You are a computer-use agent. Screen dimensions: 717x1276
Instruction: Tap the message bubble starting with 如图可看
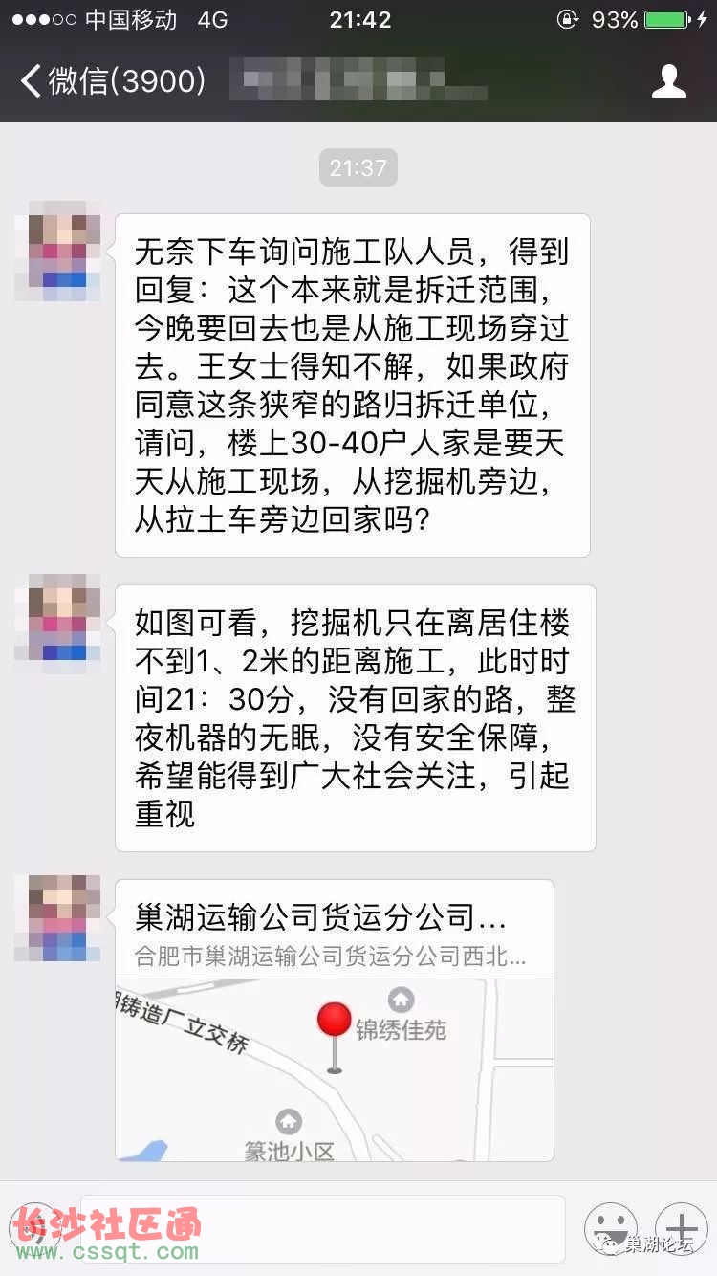pyautogui.click(x=355, y=718)
